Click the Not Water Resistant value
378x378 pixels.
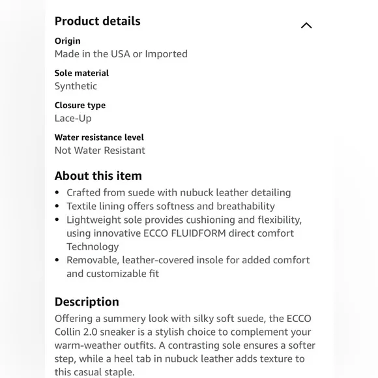(x=100, y=151)
